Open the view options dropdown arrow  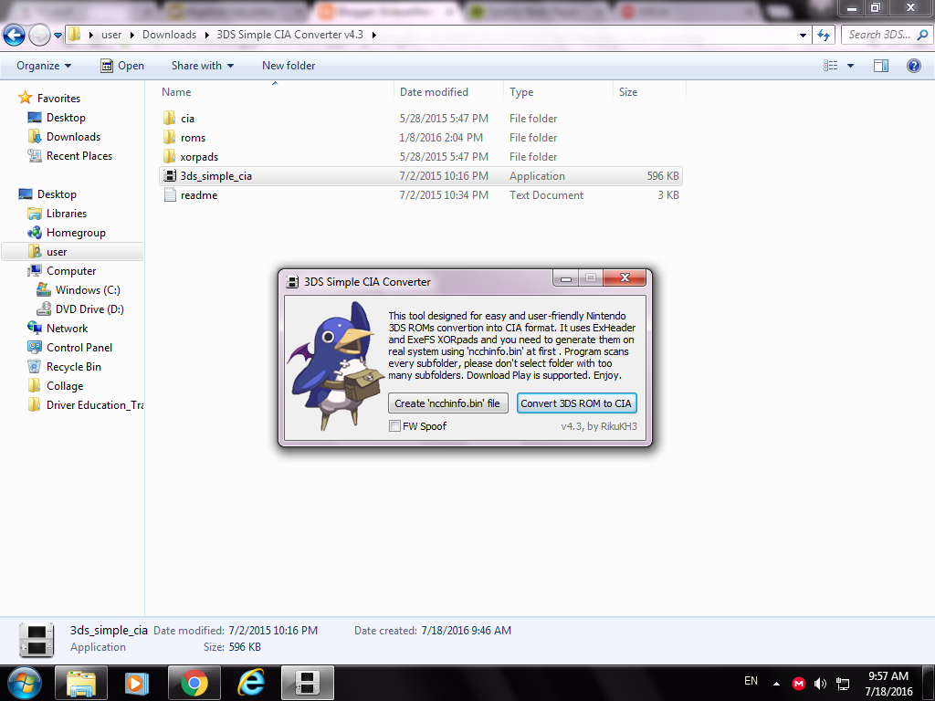click(850, 66)
